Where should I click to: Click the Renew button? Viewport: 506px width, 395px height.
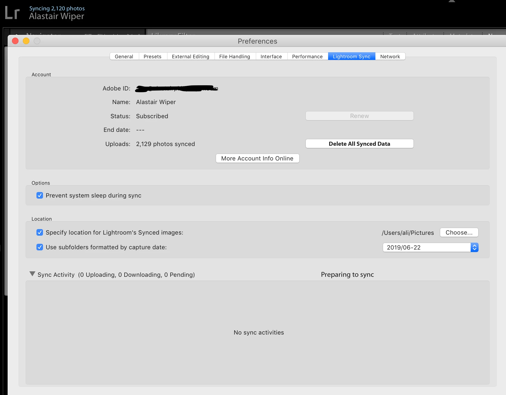[x=360, y=116]
